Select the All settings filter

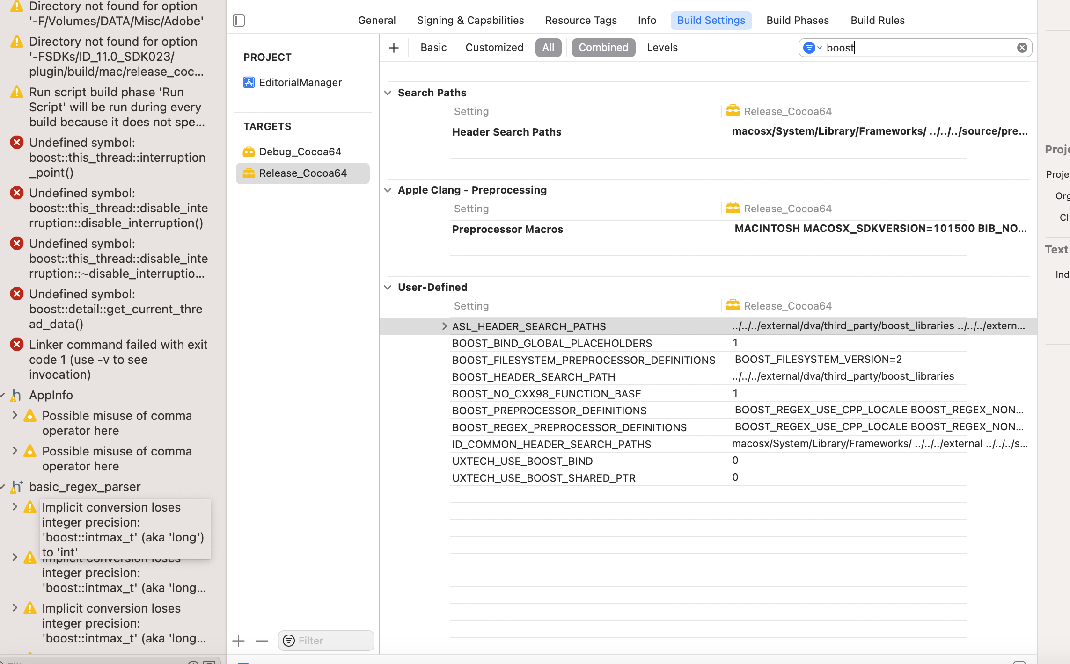[548, 47]
